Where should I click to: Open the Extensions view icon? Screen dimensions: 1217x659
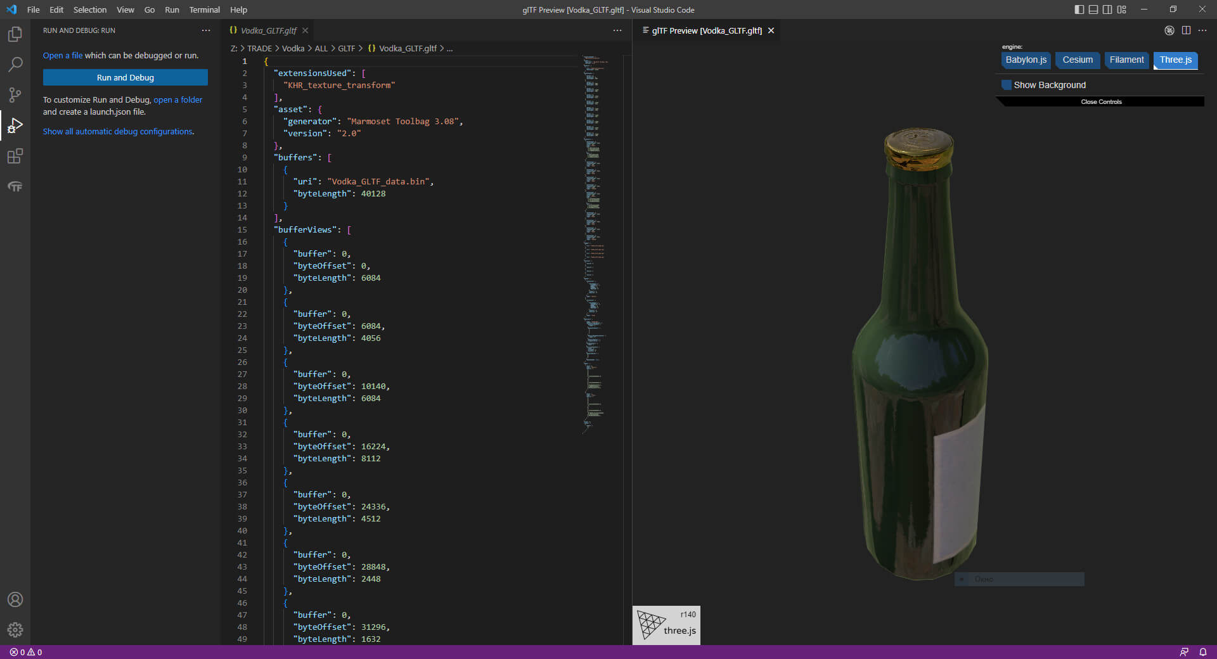(15, 156)
